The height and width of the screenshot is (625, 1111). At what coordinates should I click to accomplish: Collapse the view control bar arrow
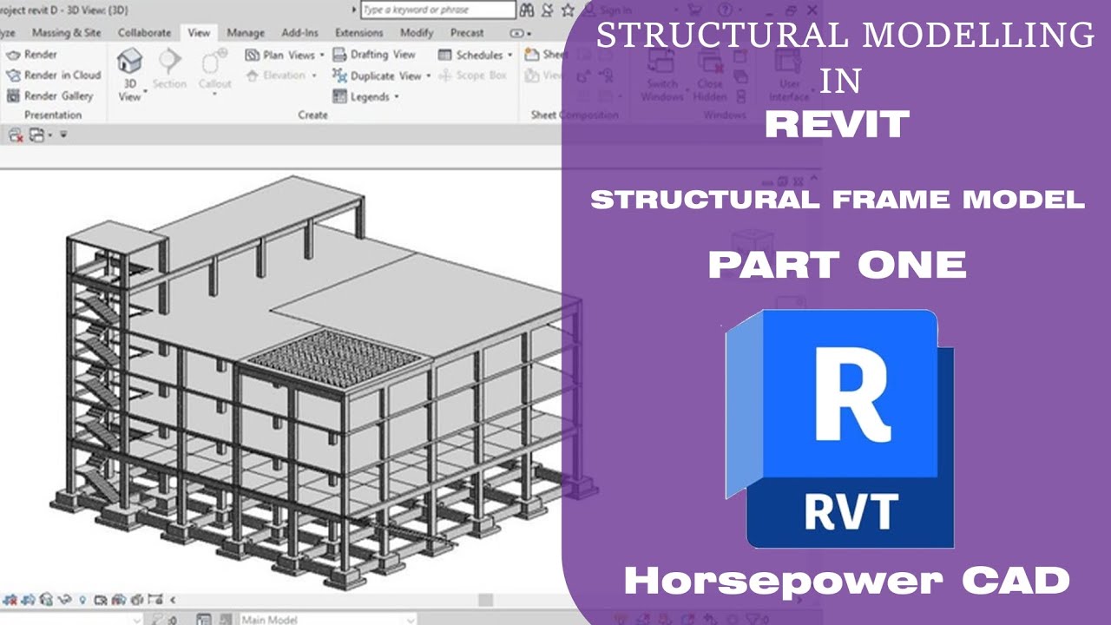[173, 599]
